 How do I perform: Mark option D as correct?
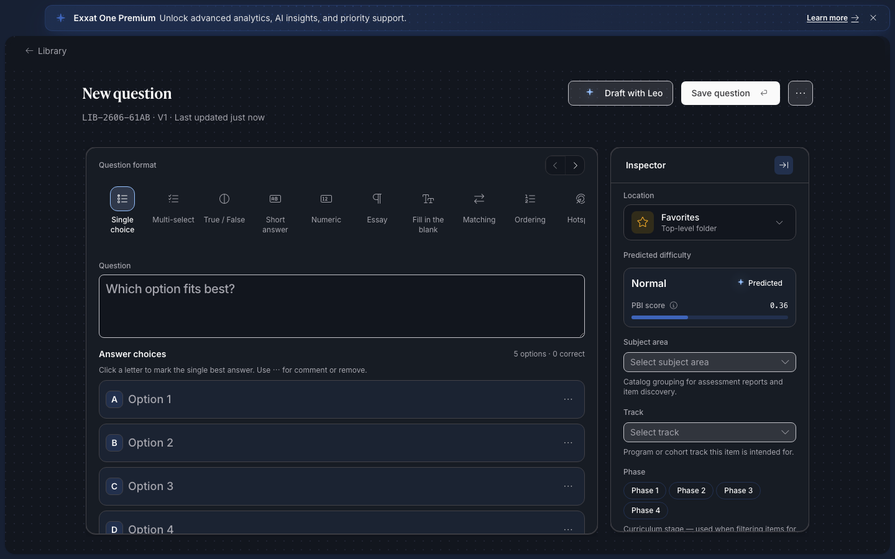point(114,528)
